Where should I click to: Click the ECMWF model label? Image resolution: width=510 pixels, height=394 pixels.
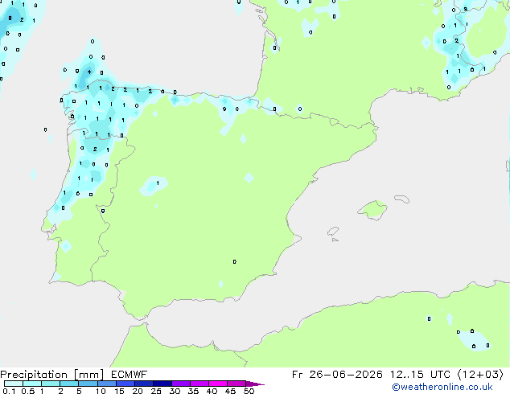pos(130,375)
